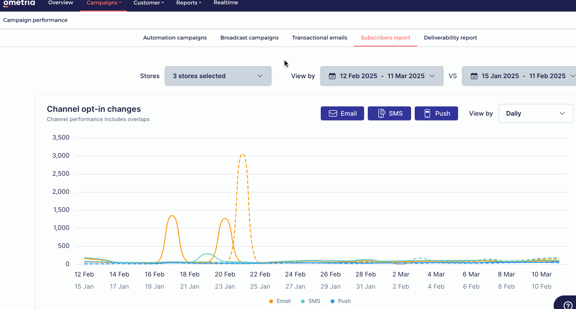Expand the 3 stores selected dropdown

pyautogui.click(x=218, y=76)
